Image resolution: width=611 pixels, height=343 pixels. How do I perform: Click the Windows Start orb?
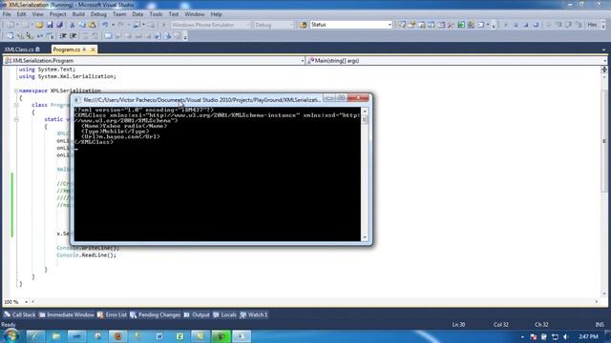click(11, 336)
